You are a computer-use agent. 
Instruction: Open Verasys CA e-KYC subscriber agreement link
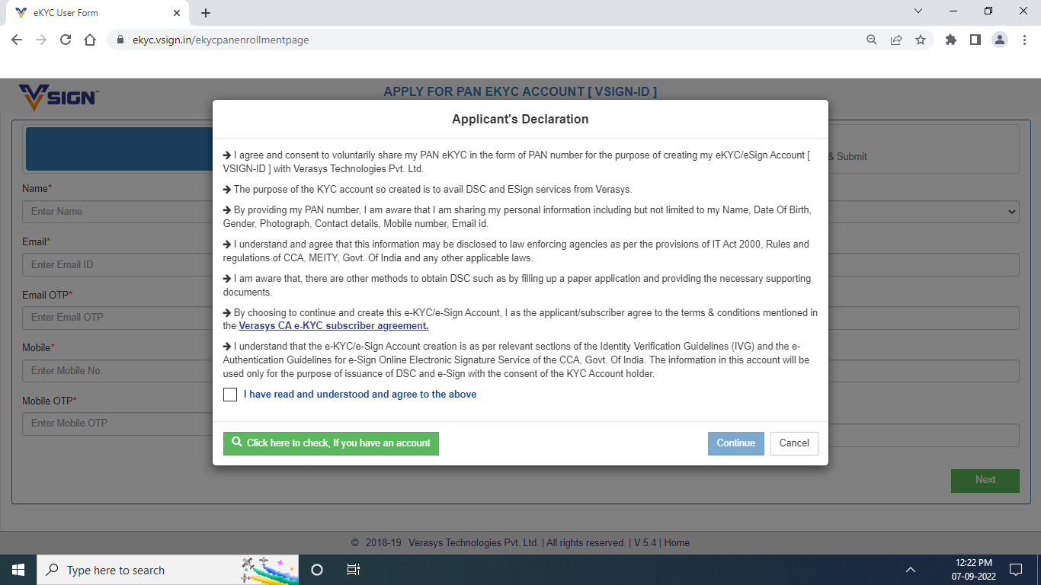click(x=334, y=326)
